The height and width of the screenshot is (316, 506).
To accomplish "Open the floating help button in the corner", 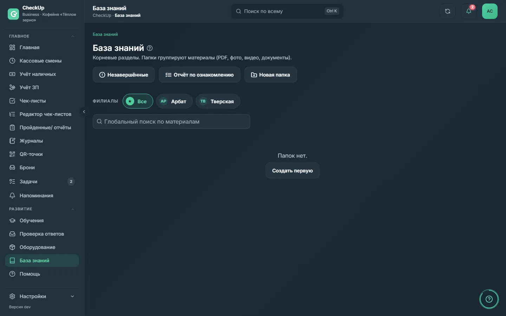I will tap(489, 299).
